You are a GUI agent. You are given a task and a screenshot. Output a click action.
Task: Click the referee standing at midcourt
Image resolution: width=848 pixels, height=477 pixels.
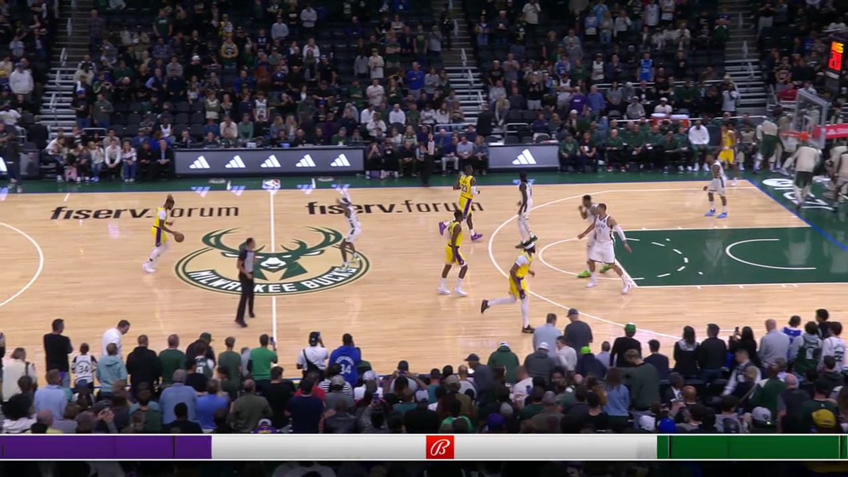(x=246, y=282)
